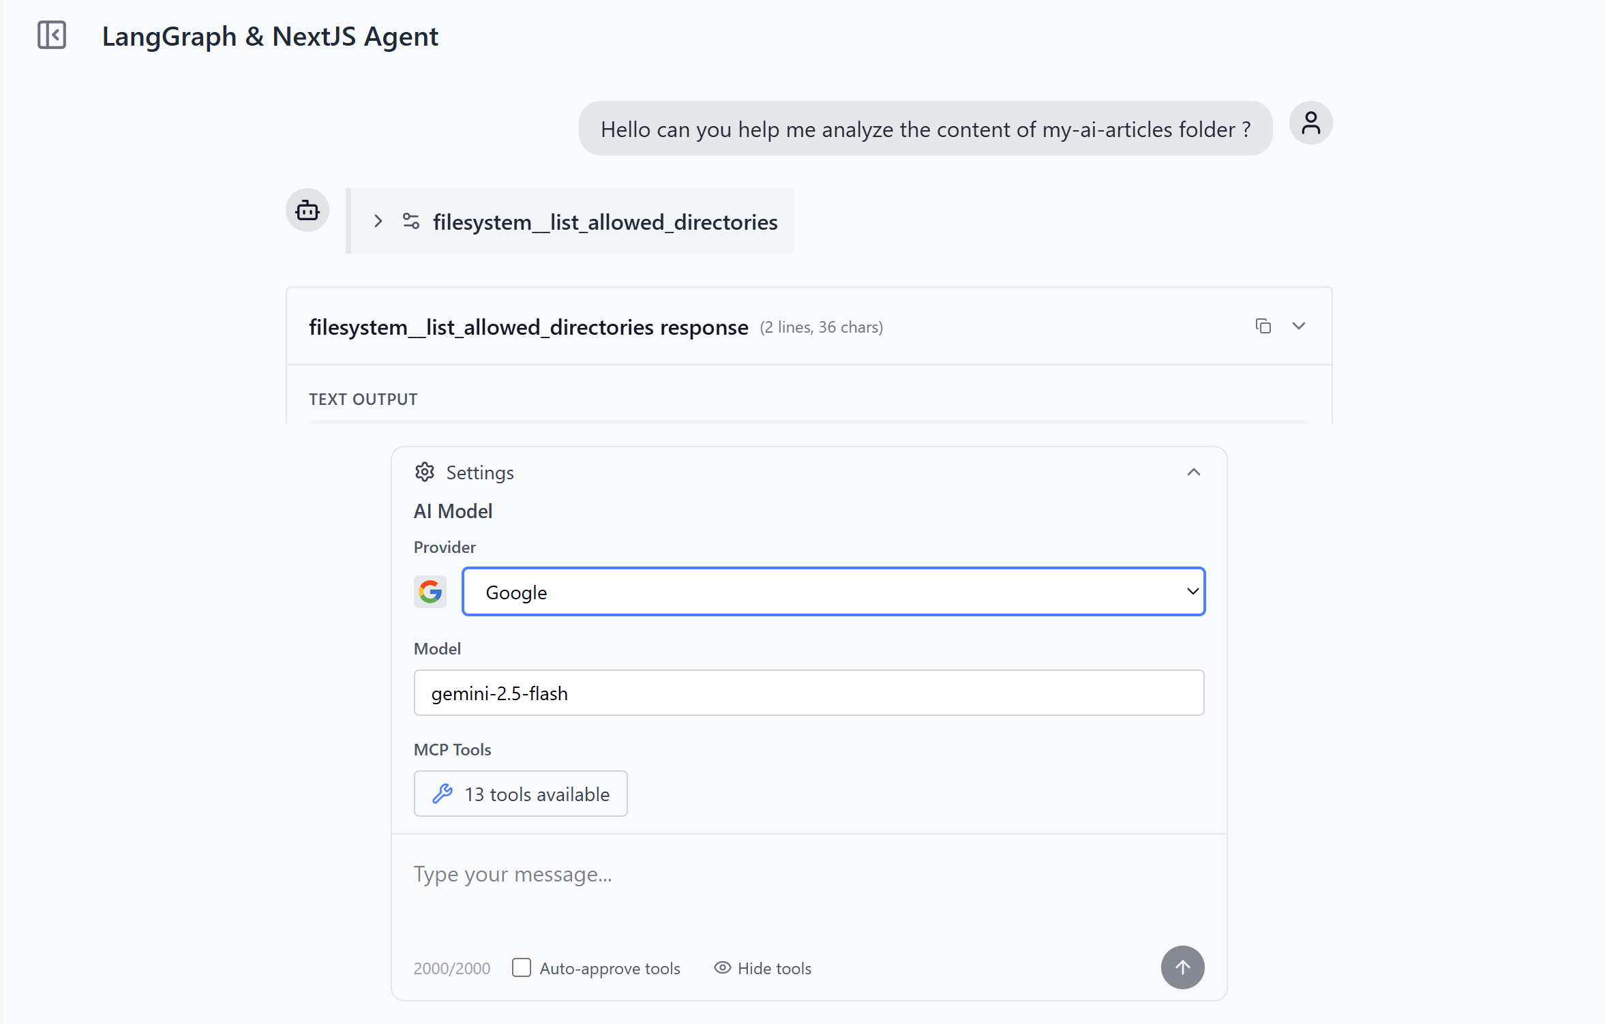
Task: Send message with the arrow button
Action: [1182, 967]
